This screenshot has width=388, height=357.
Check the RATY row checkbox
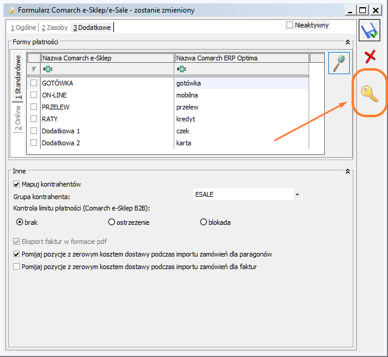(33, 119)
